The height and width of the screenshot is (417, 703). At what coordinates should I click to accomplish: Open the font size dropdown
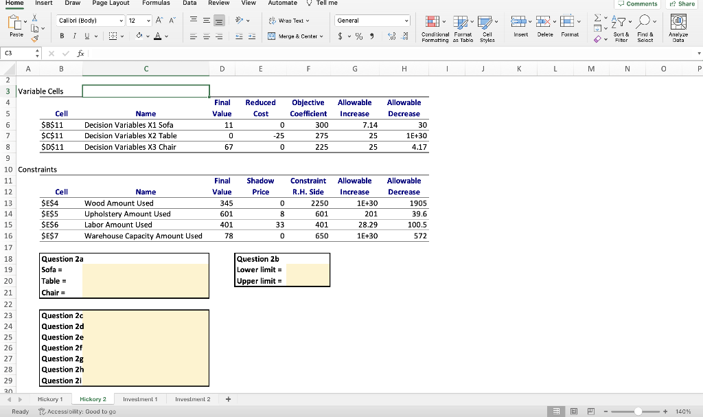(x=148, y=21)
